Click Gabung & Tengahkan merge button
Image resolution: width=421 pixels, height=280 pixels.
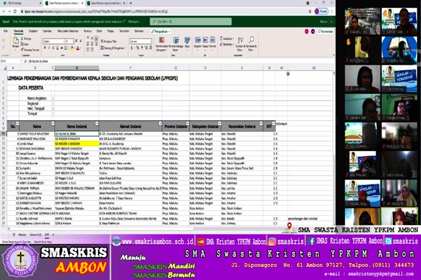coord(113,48)
